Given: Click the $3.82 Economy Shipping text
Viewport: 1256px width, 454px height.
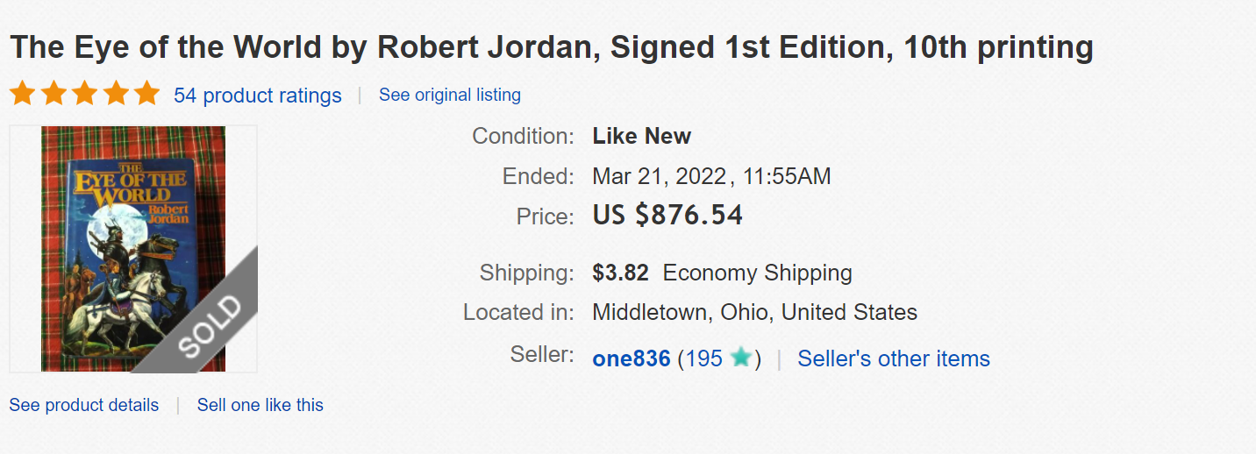Looking at the screenshot, I should (x=722, y=273).
